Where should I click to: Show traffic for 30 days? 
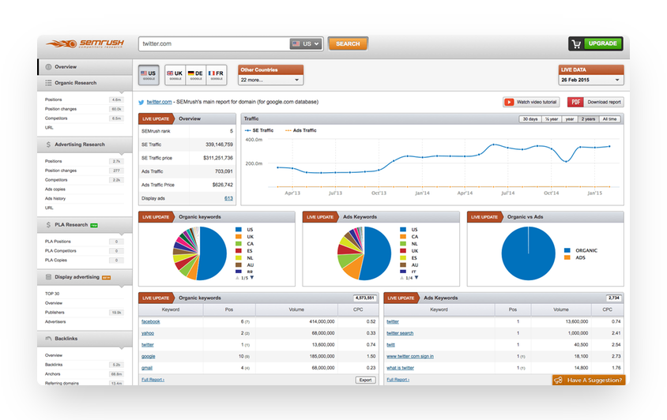pos(530,119)
